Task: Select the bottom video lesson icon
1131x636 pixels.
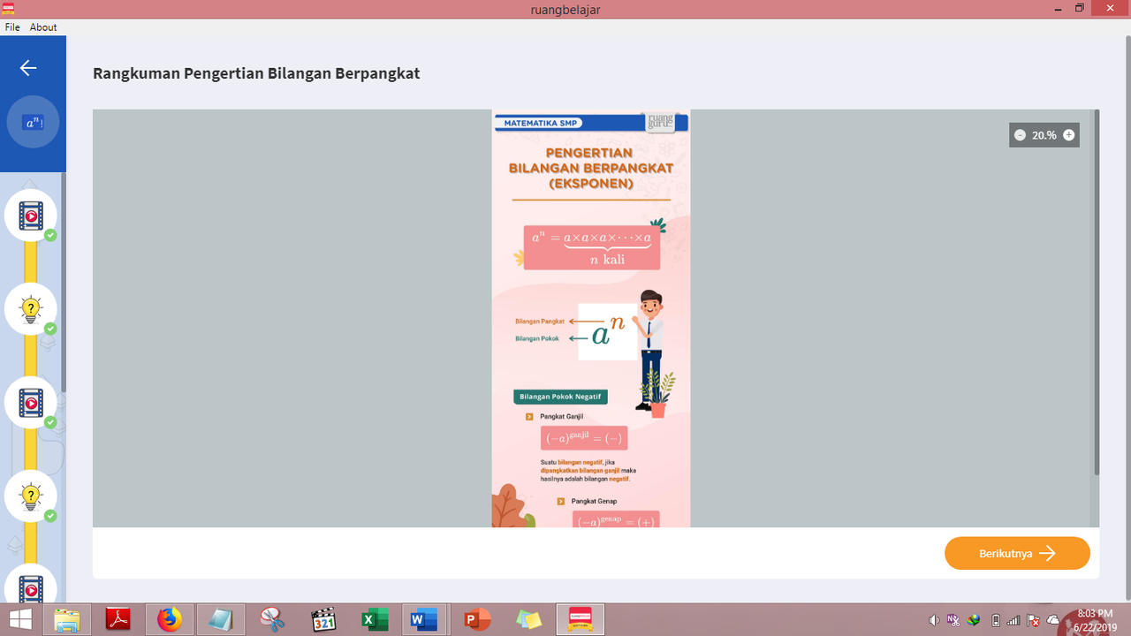Action: (x=30, y=586)
